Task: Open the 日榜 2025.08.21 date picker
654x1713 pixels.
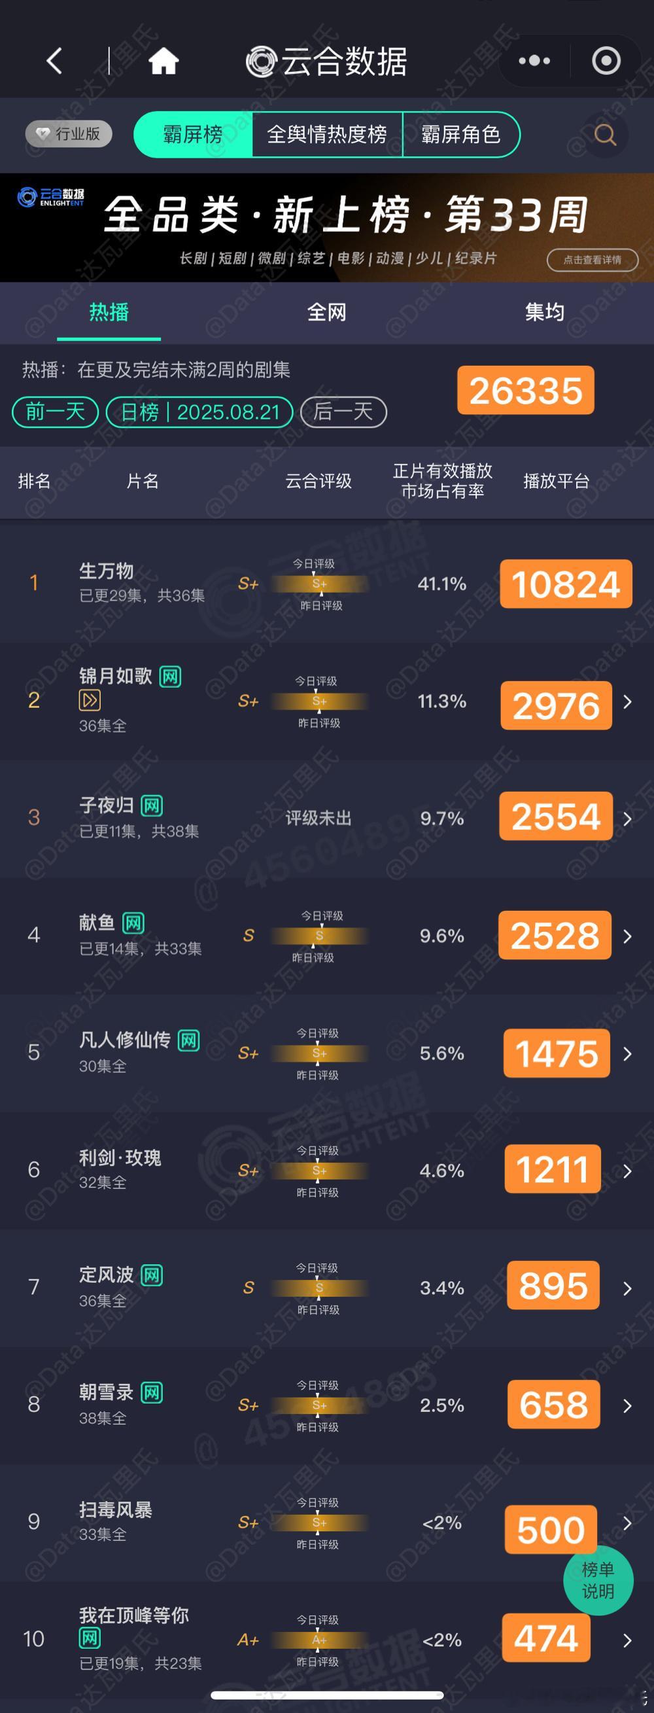Action: point(199,412)
